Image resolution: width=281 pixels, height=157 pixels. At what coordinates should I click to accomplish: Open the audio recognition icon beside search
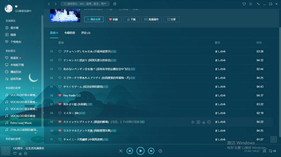tap(115, 4)
